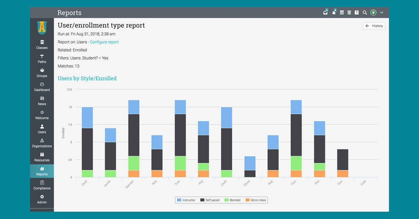The image size is (419, 219).
Task: Open the calendar icon in top bar
Action: (x=342, y=13)
